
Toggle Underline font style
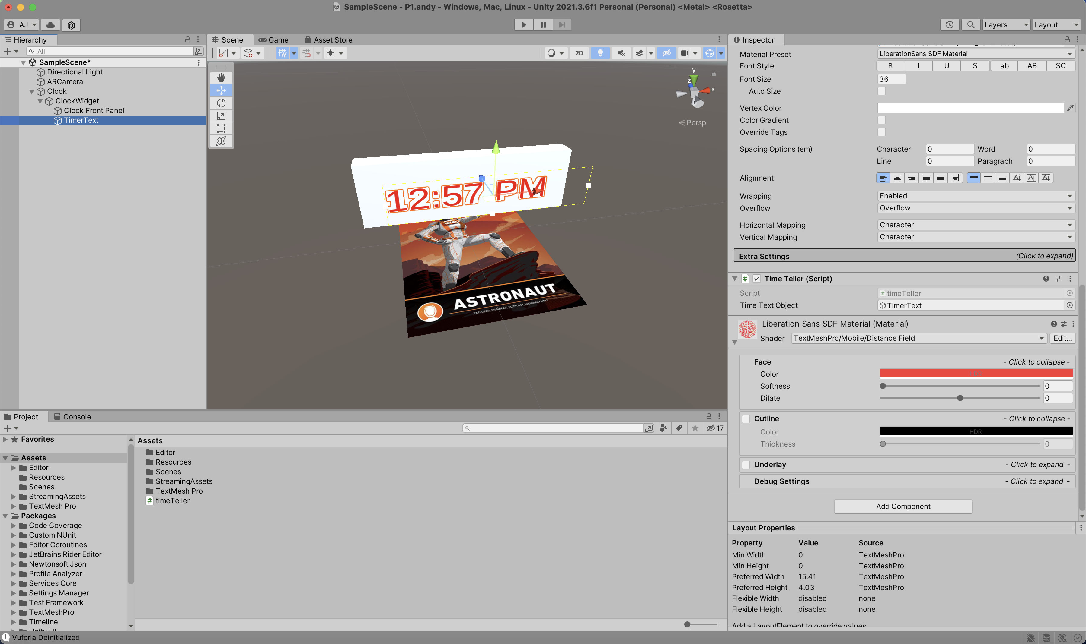[947, 66]
